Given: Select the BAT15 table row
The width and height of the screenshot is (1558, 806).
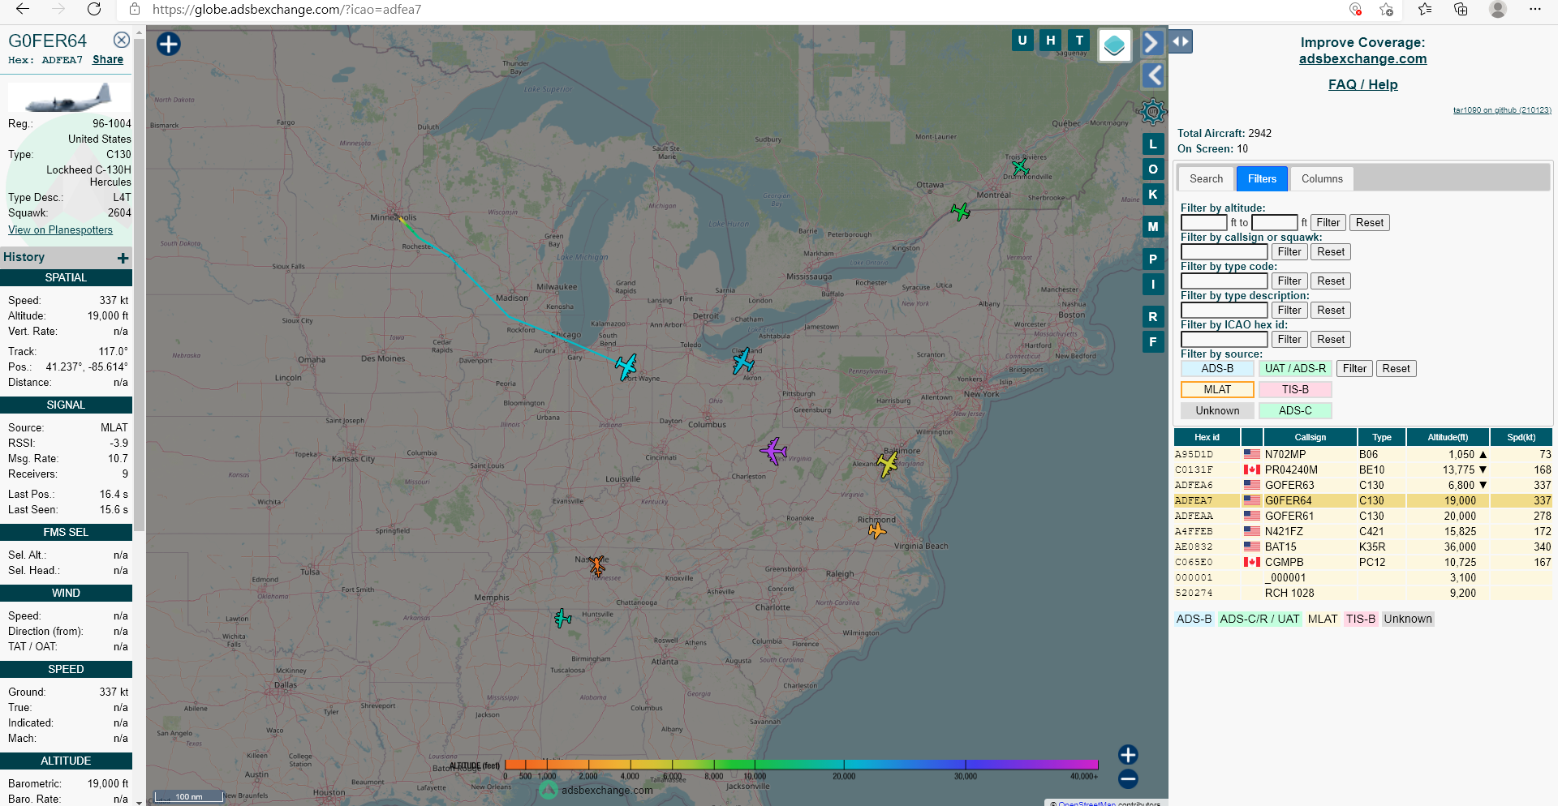Looking at the screenshot, I should 1362,547.
